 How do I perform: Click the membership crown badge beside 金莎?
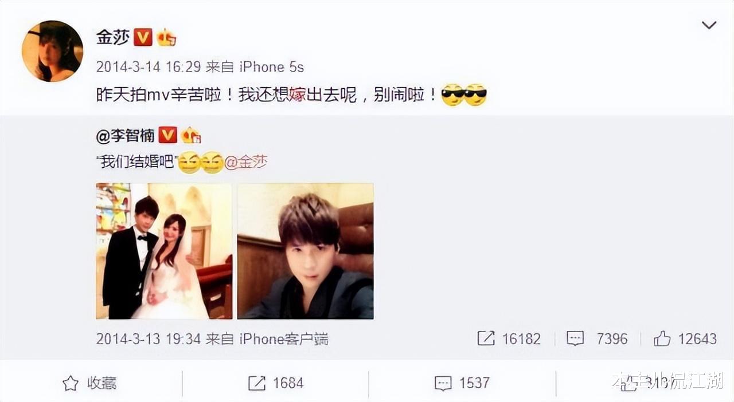[x=166, y=38]
